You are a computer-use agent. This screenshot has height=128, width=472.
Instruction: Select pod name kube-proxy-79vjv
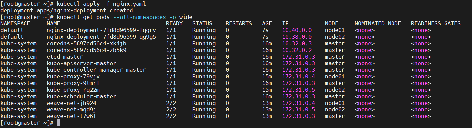click(x=73, y=76)
